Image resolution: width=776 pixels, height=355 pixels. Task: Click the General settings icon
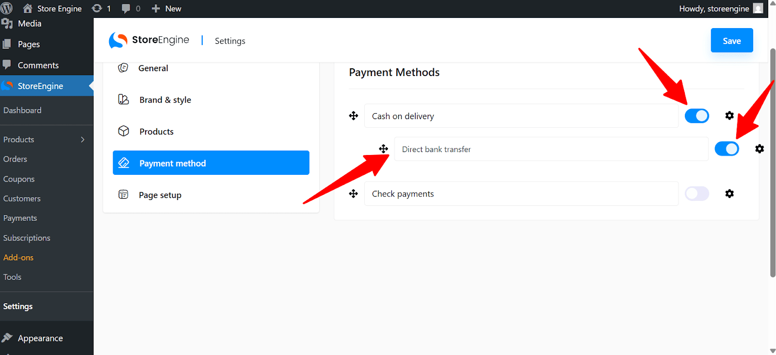123,68
